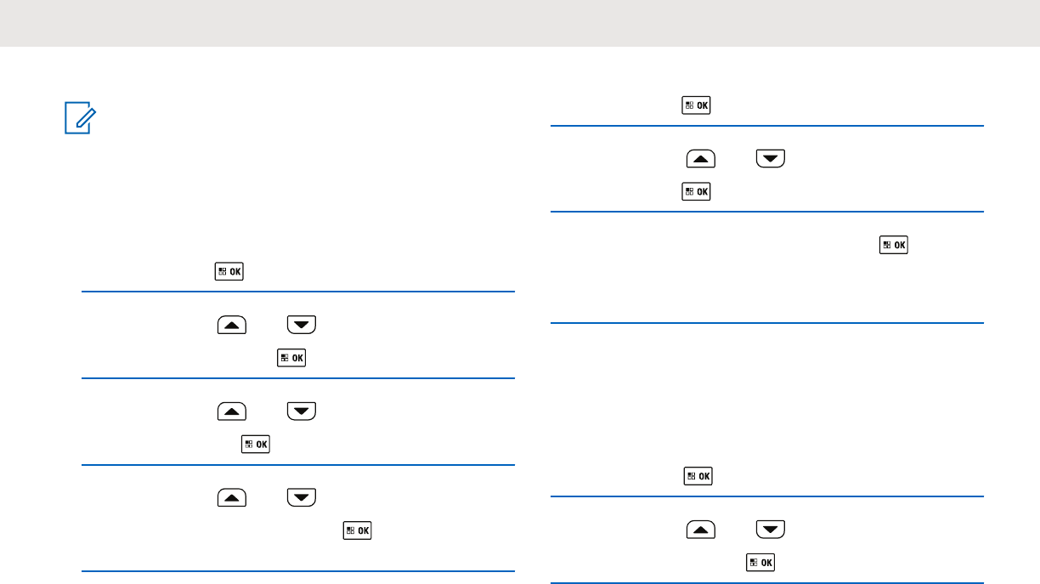1040x584 pixels.
Task: Click the bottommost OK button in right column
Action: [x=760, y=562]
